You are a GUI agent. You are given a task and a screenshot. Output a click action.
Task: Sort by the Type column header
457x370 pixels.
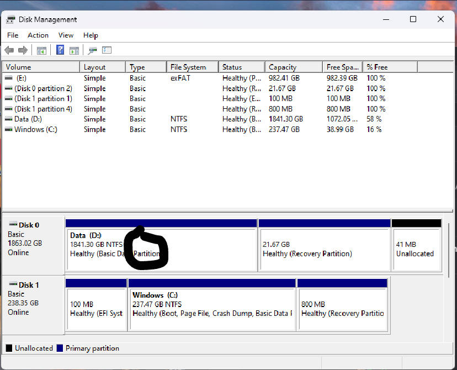coord(146,67)
